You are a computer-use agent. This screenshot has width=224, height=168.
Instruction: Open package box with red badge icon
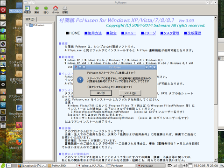point(3,91)
